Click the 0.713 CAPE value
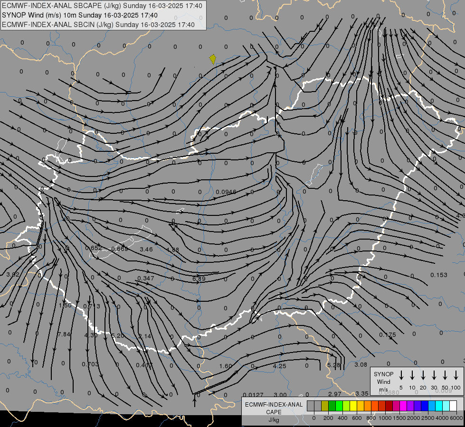The image size is (465, 427). pyautogui.click(x=92, y=306)
